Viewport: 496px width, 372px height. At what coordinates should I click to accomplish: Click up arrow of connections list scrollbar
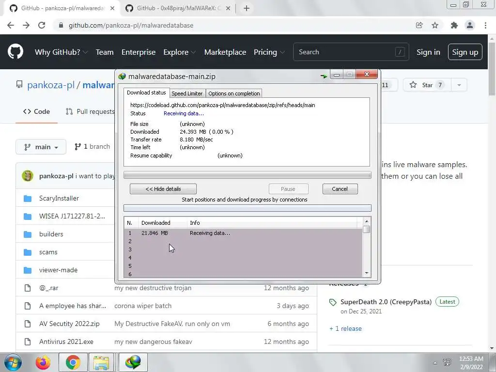367,221
